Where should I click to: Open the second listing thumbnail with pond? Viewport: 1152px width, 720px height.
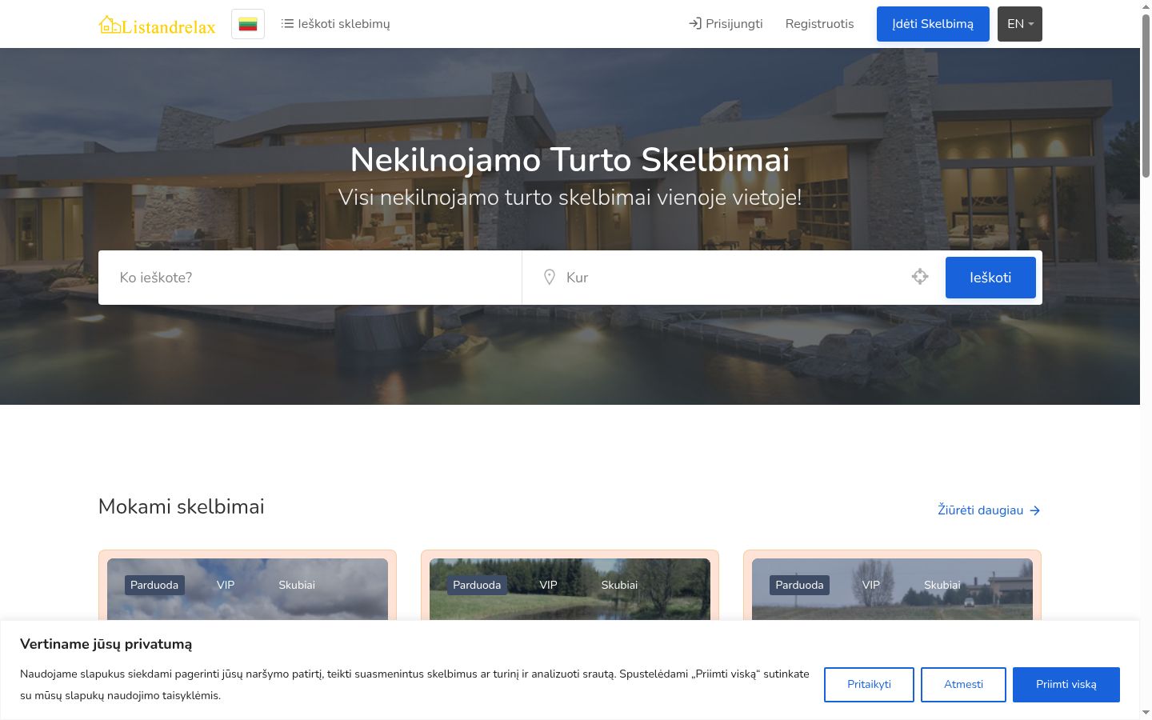point(570,590)
